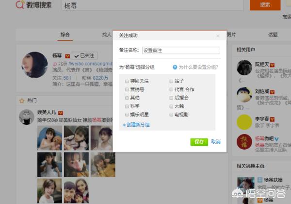Screen dimensions: 291x204
Task: Click the 娱美人儿 username
Action: coord(47,112)
